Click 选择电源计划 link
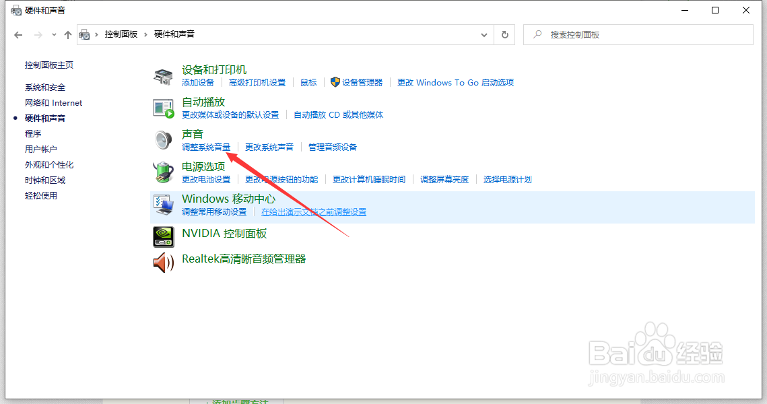Viewport: 767px width, 404px height. coord(507,180)
